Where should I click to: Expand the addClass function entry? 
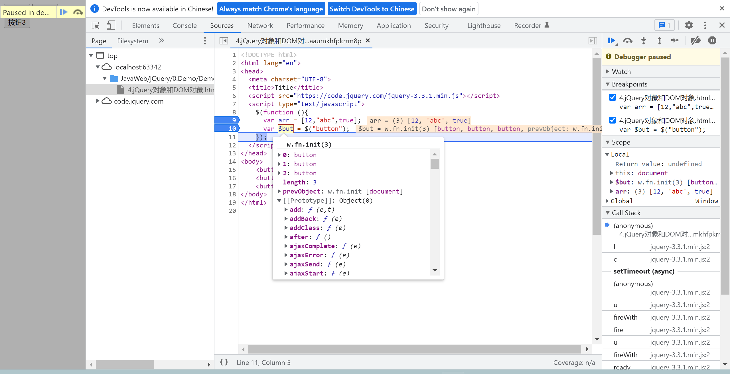coord(286,228)
